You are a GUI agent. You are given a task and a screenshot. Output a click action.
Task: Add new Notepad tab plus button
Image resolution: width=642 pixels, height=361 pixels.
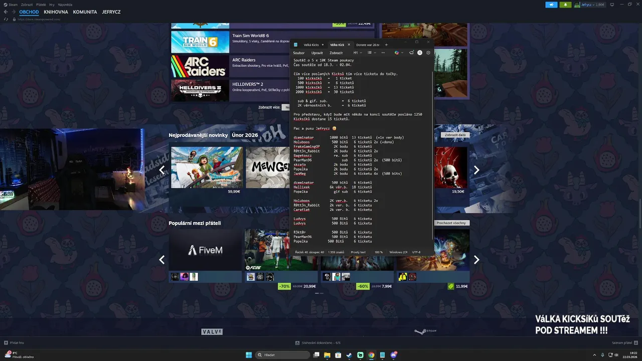pos(386,45)
